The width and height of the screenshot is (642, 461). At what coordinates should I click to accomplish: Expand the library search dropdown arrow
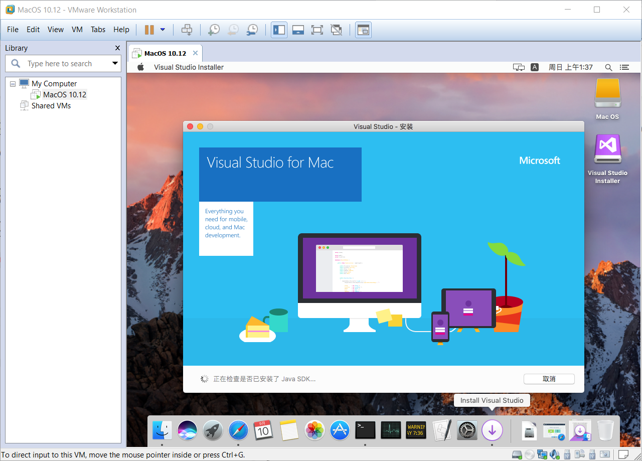coord(115,64)
